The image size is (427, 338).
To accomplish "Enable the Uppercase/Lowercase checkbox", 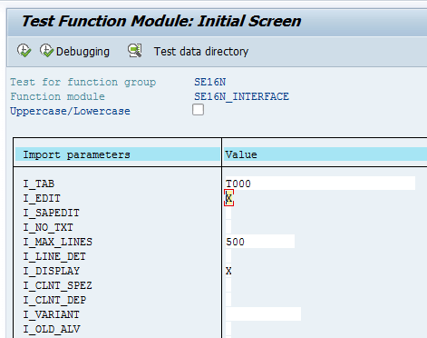I will 198,110.
